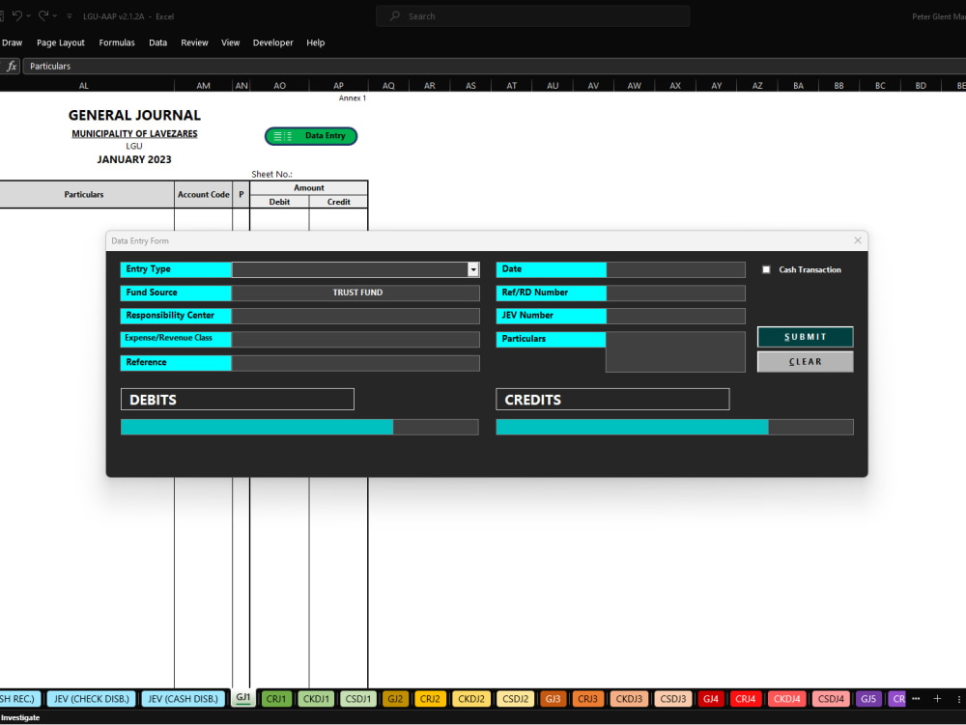Switch to the GJ1 sheet tab
This screenshot has width=966, height=725.
243,698
